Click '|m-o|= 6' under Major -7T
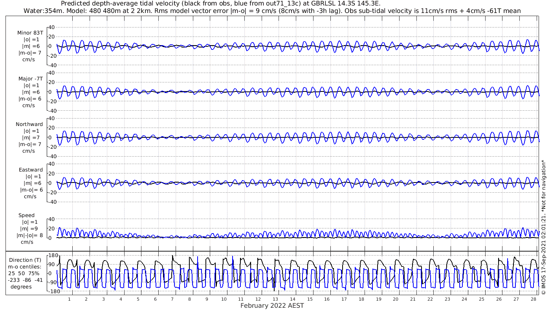550x314 pixels. point(30,99)
